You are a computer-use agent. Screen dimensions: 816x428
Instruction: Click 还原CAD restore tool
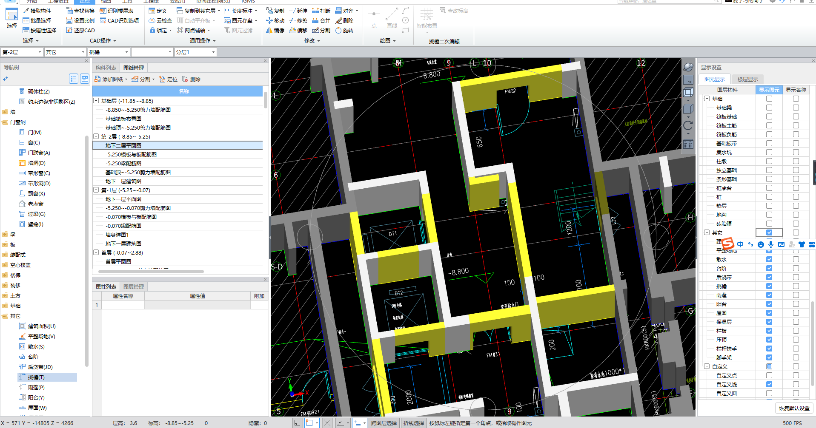coord(80,30)
